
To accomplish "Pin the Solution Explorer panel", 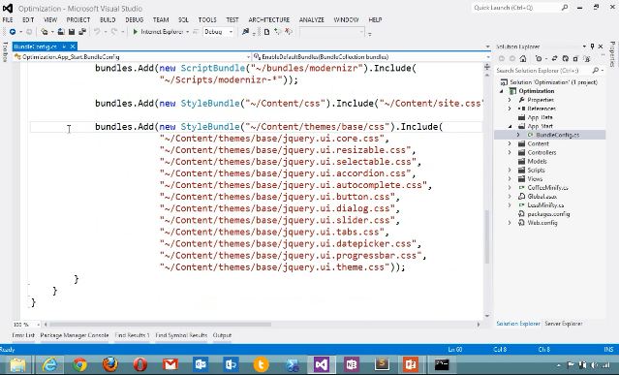I will click(x=593, y=47).
